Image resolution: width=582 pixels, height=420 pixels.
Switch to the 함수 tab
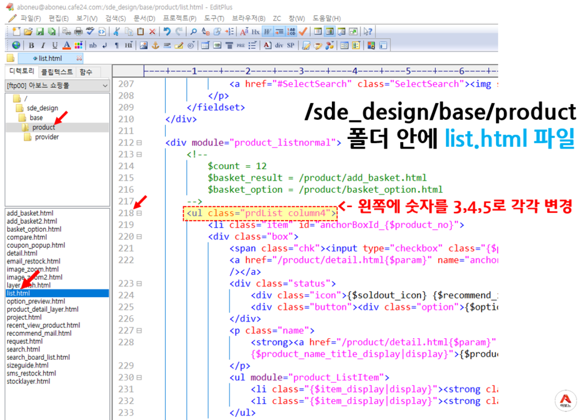(86, 72)
